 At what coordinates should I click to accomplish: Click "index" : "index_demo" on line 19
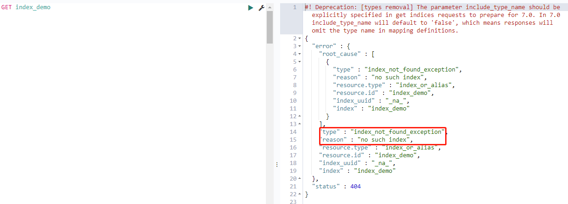357,171
